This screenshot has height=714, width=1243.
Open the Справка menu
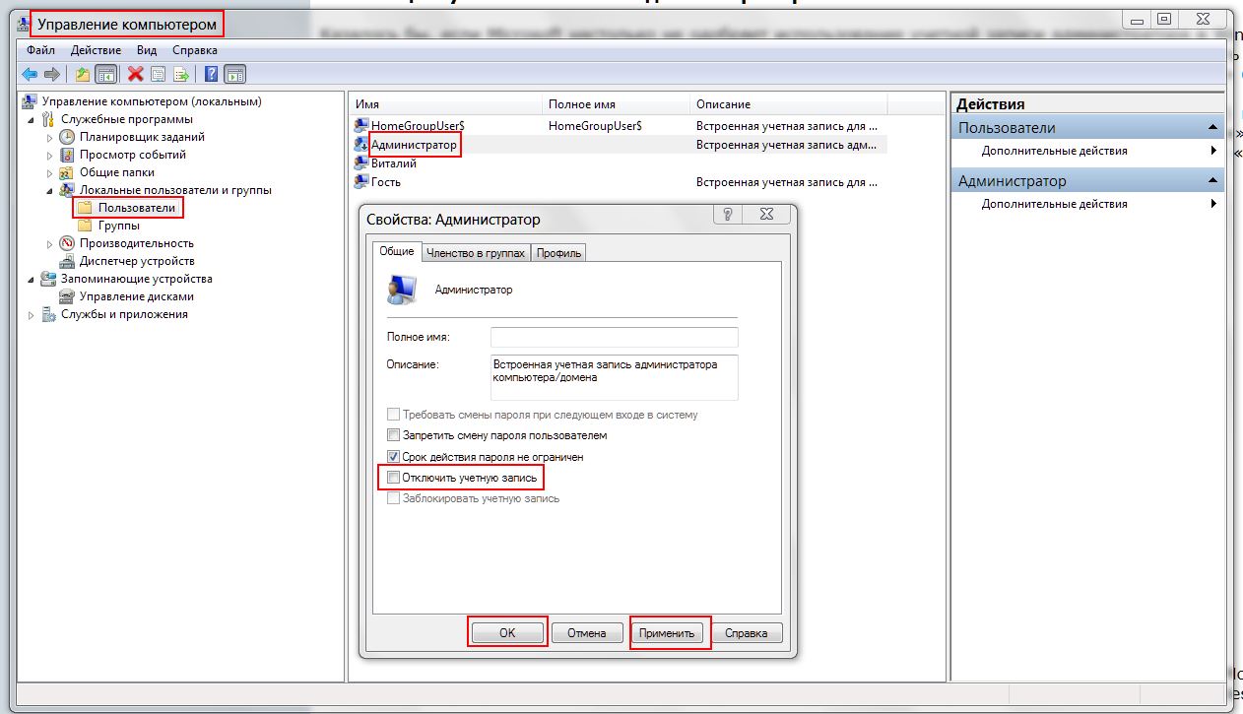click(195, 49)
